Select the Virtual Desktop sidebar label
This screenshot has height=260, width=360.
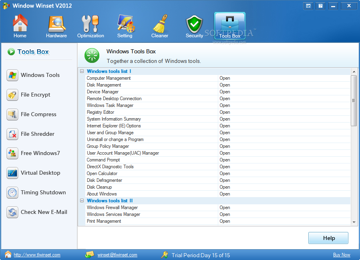(x=40, y=173)
